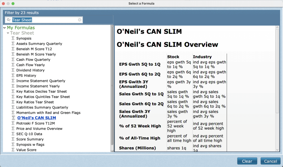This screenshot has width=283, height=167.
Task: Select the Synopsis formula
Action: (x=24, y=38)
